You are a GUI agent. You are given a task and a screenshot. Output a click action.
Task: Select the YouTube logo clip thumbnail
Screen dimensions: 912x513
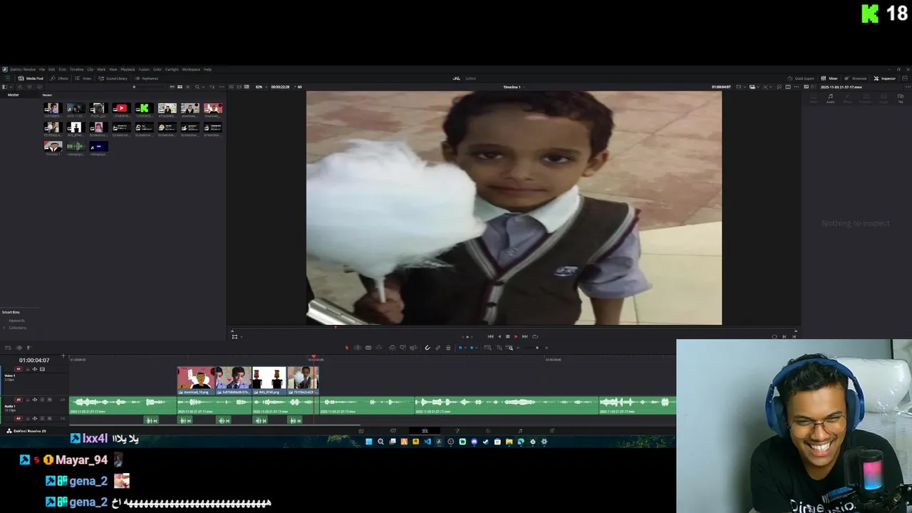[x=120, y=108]
